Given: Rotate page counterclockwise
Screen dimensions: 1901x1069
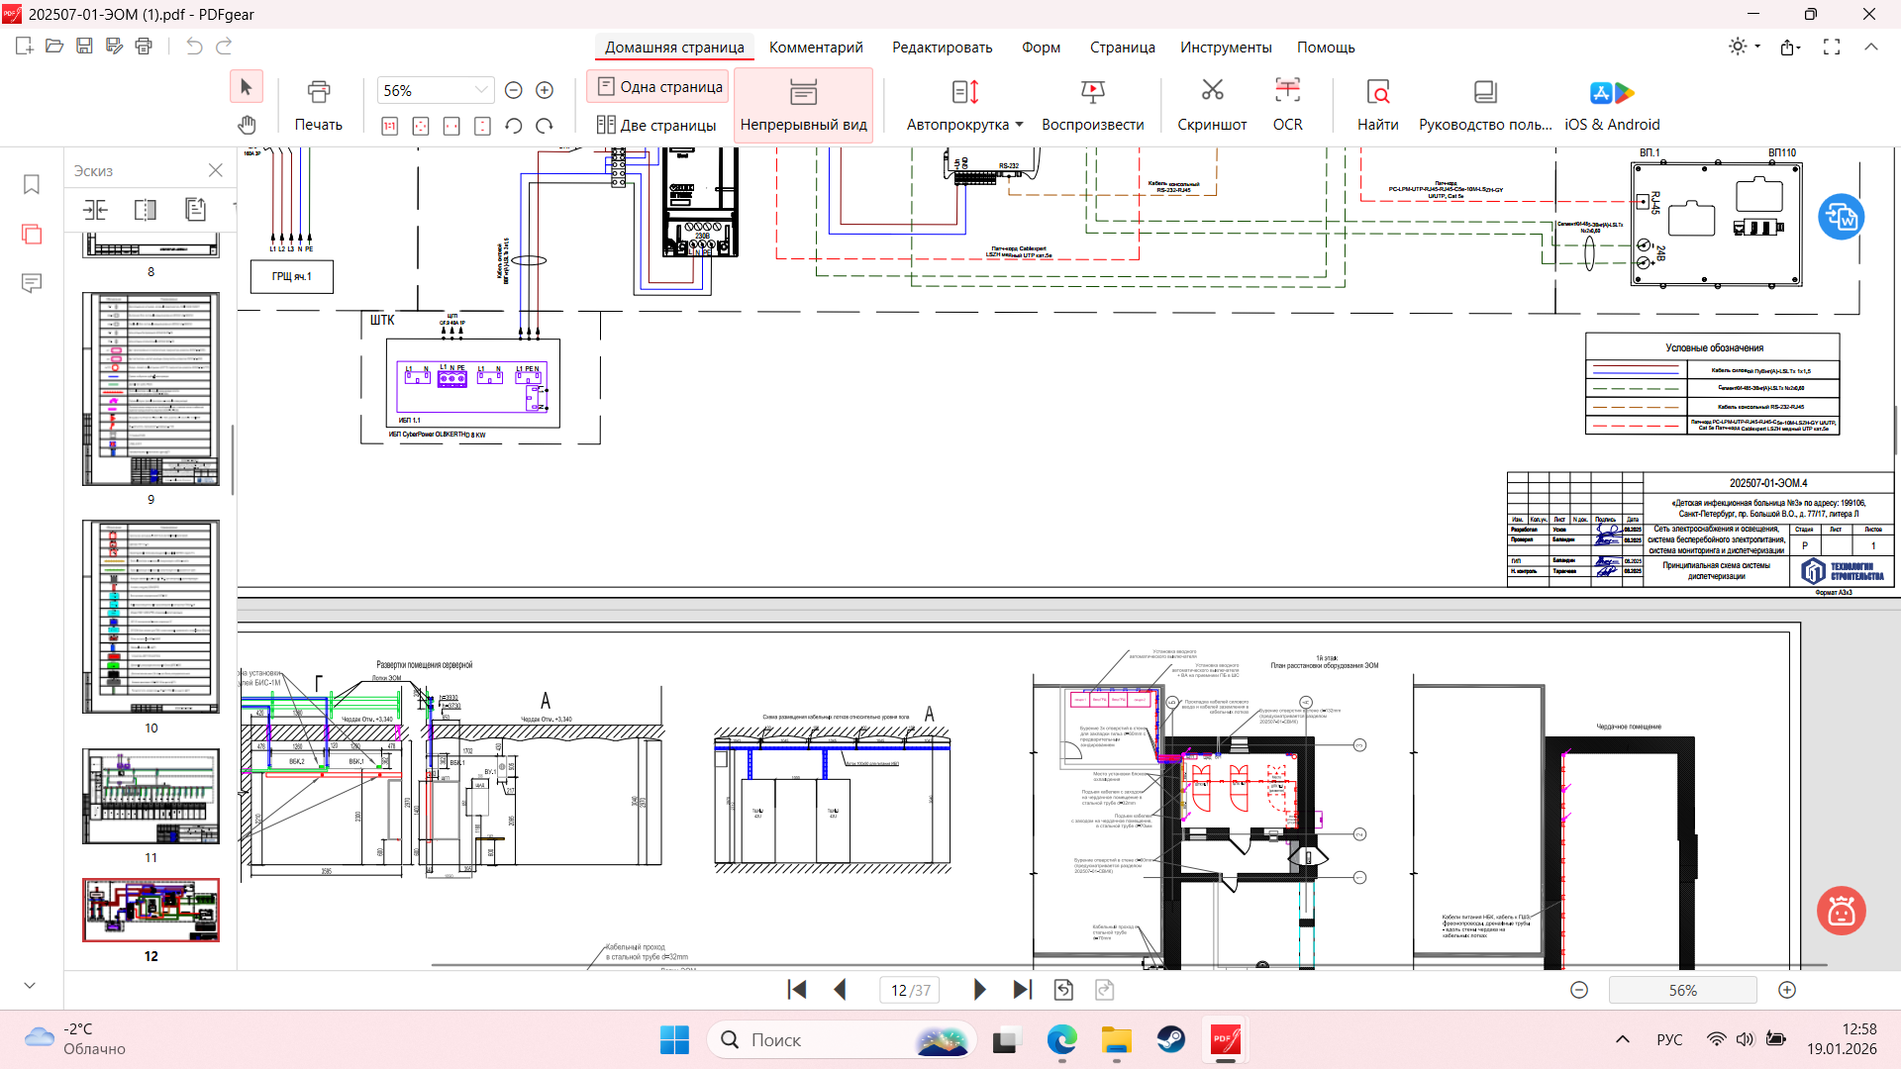Looking at the screenshot, I should pos(513,126).
